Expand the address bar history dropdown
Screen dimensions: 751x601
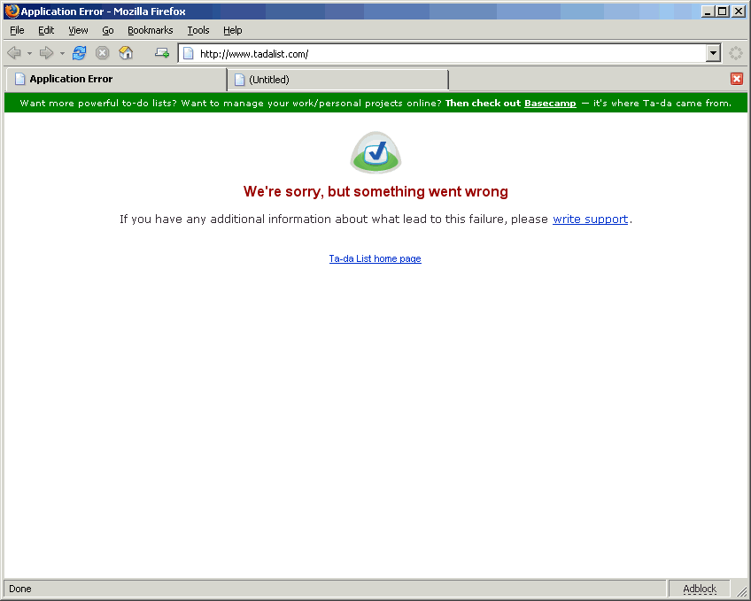(x=713, y=53)
